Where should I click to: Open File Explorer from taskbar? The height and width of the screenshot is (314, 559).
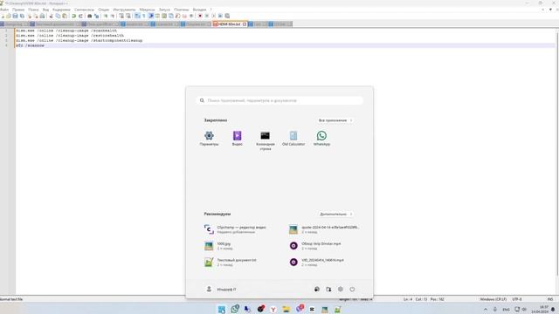[286, 309]
